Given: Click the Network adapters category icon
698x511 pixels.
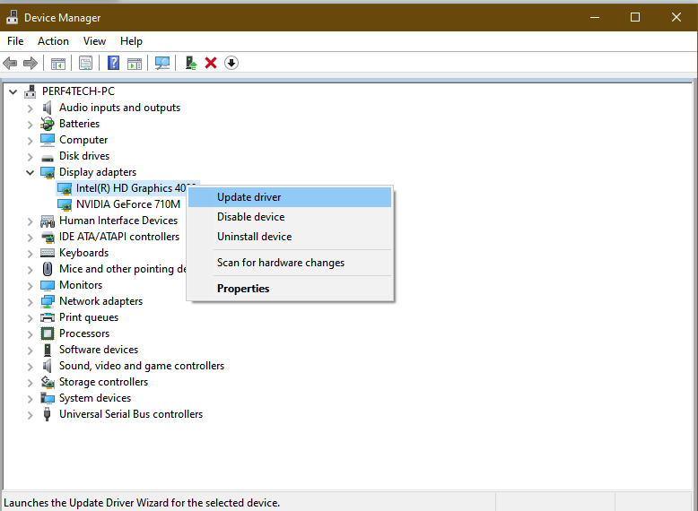Looking at the screenshot, I should pyautogui.click(x=48, y=301).
